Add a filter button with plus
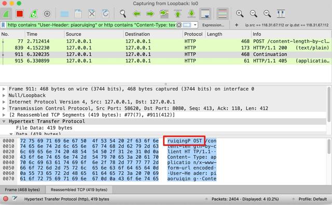 [237, 25]
